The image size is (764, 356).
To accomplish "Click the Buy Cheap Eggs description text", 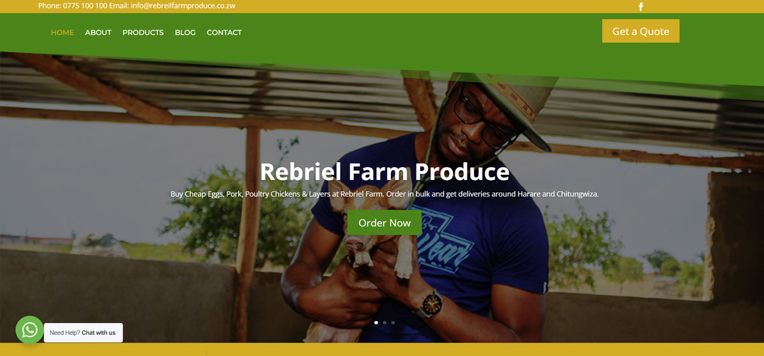I will (x=385, y=194).
